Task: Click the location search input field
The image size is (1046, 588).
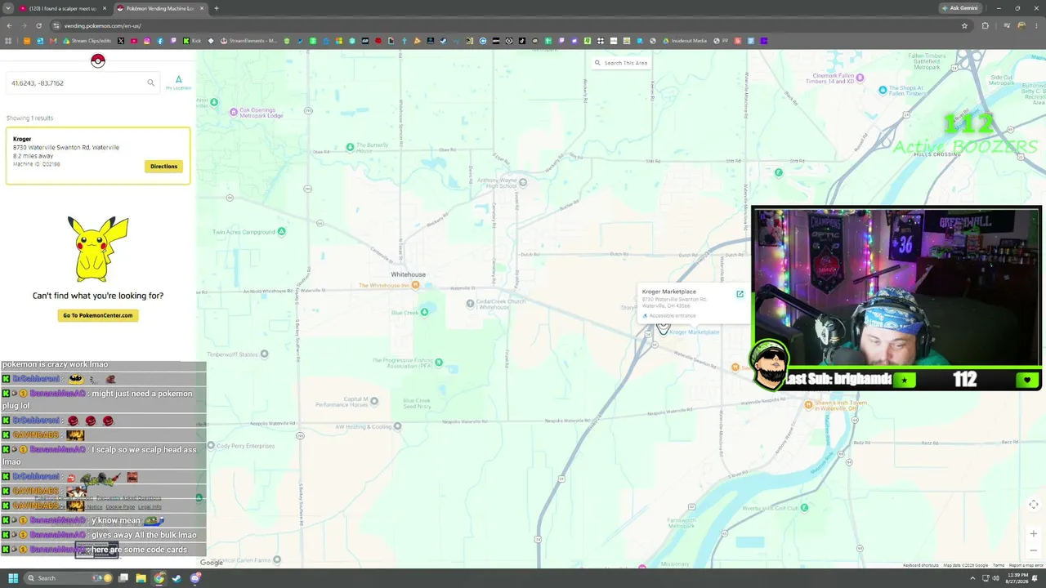Action: [x=83, y=82]
